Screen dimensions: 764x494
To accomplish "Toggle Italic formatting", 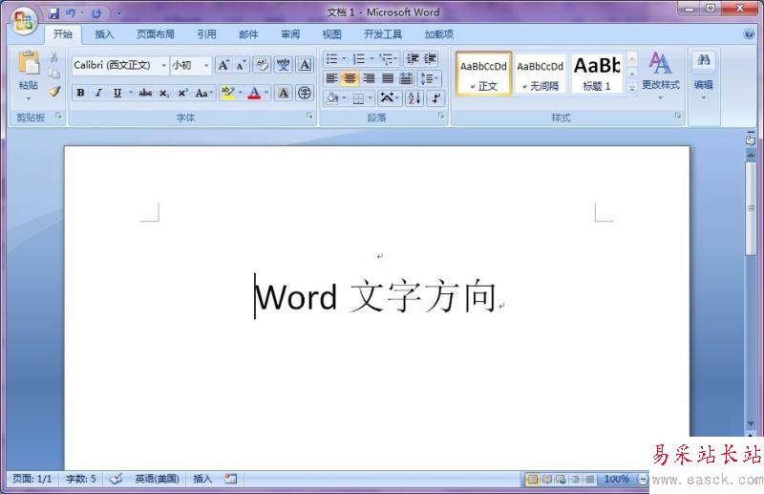I will [x=99, y=93].
